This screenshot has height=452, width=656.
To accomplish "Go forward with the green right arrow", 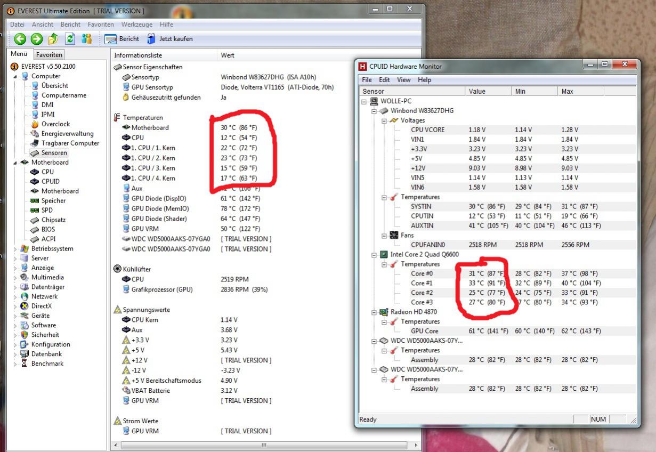I will pyautogui.click(x=36, y=38).
